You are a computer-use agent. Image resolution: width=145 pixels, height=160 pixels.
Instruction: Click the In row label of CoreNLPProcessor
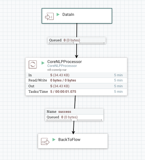(30, 75)
